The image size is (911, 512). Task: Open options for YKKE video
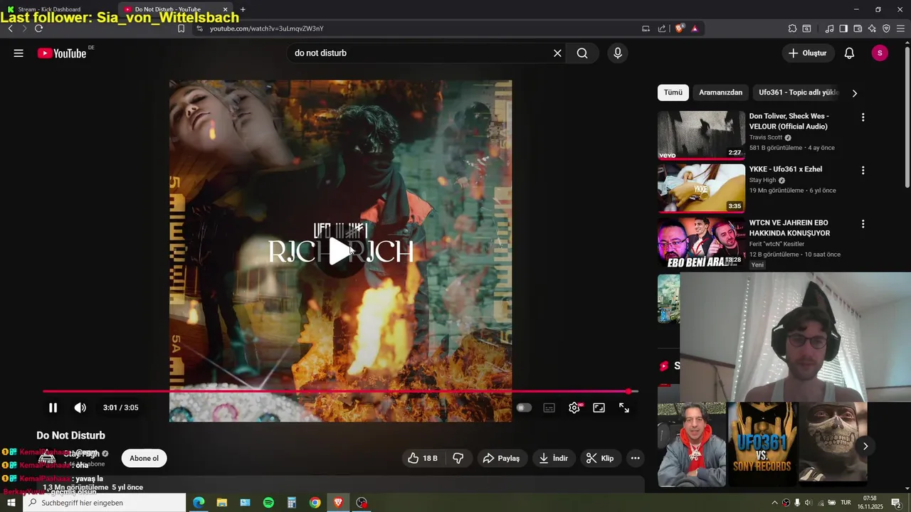click(x=863, y=171)
